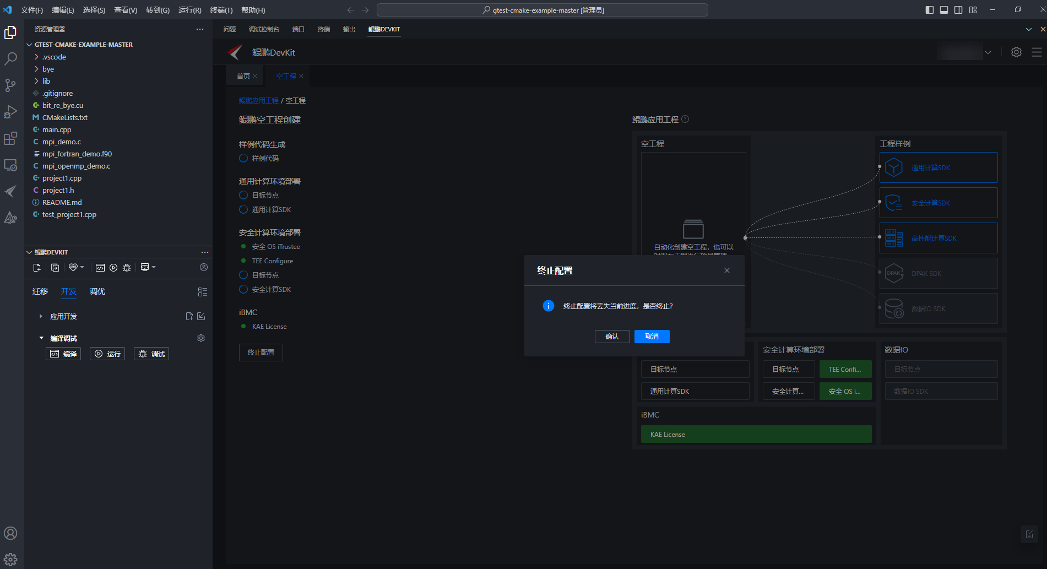The height and width of the screenshot is (569, 1047).
Task: Click the 调试 button
Action: (151, 354)
